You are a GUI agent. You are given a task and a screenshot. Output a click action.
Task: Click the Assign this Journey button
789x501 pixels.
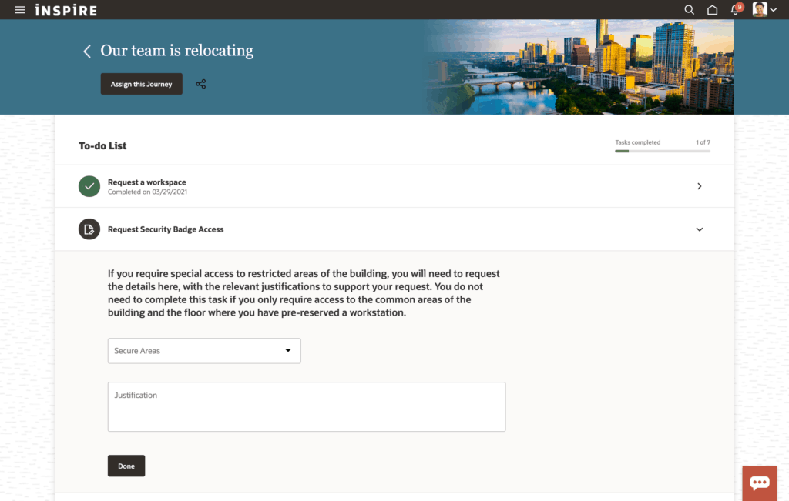click(141, 83)
